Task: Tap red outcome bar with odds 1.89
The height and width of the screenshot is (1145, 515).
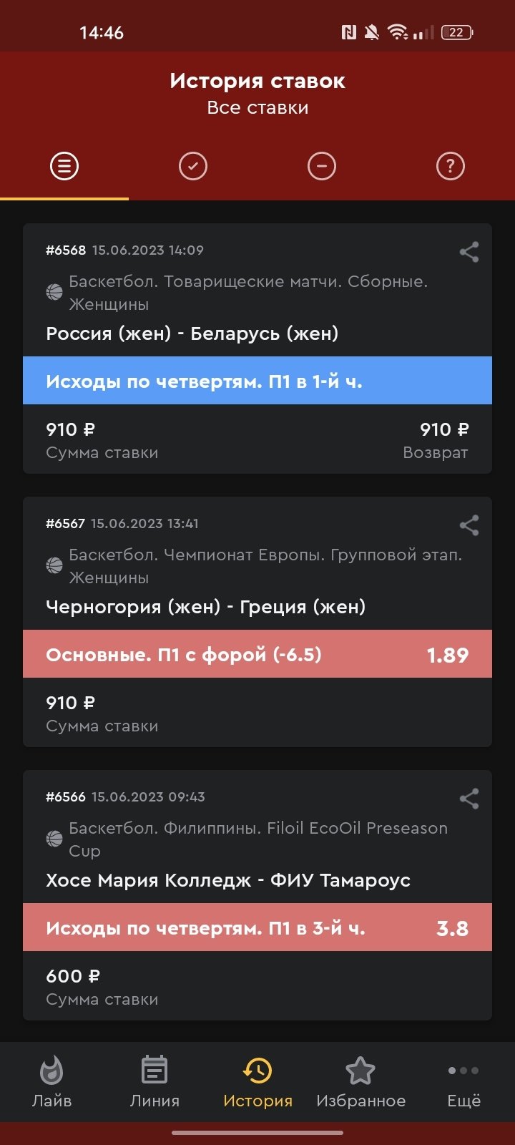Action: (257, 654)
